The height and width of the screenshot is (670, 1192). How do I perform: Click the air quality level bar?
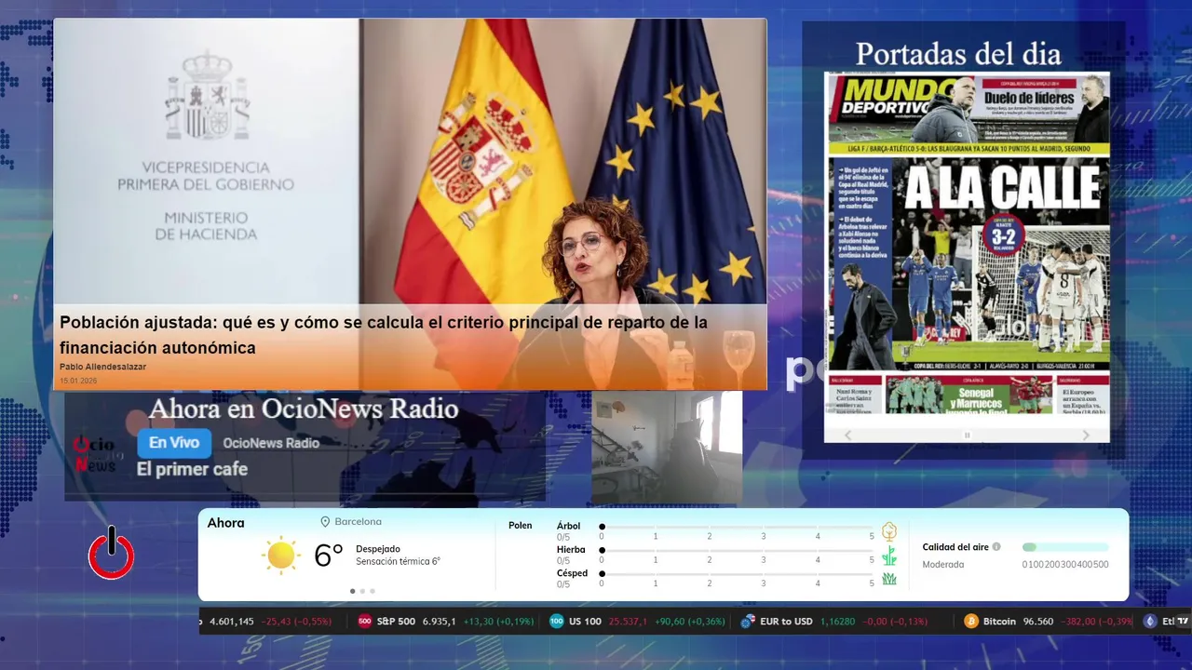1065,547
